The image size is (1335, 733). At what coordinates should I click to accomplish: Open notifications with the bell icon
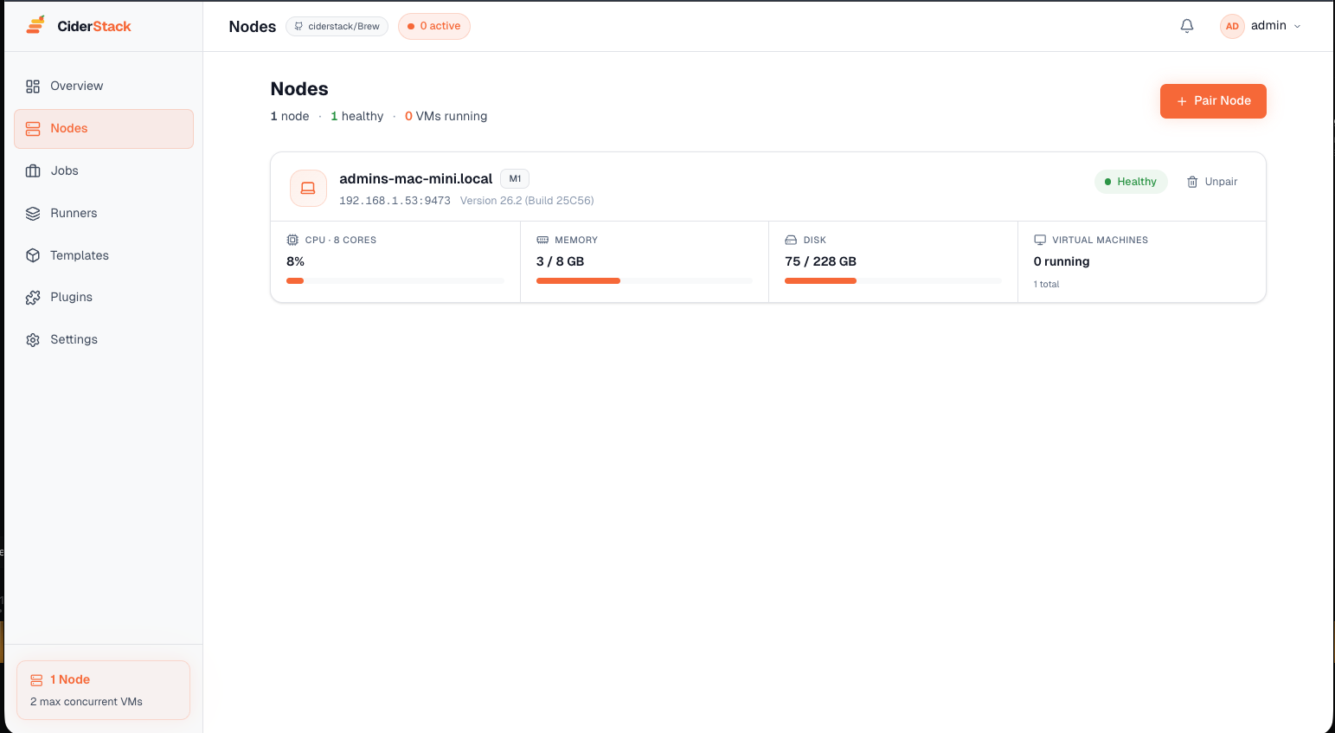coord(1186,26)
